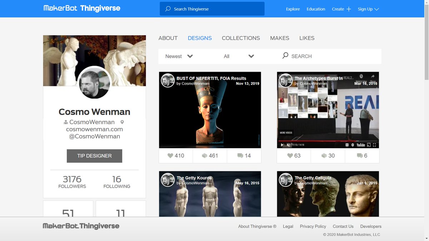Image resolution: width=429 pixels, height=241 pixels.
Task: Open comments icon showing 14 on Nefertiti
Action: pyautogui.click(x=240, y=156)
